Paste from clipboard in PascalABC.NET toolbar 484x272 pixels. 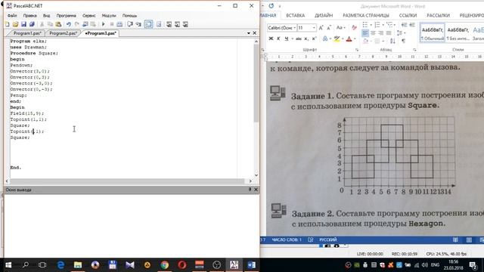click(x=58, y=24)
